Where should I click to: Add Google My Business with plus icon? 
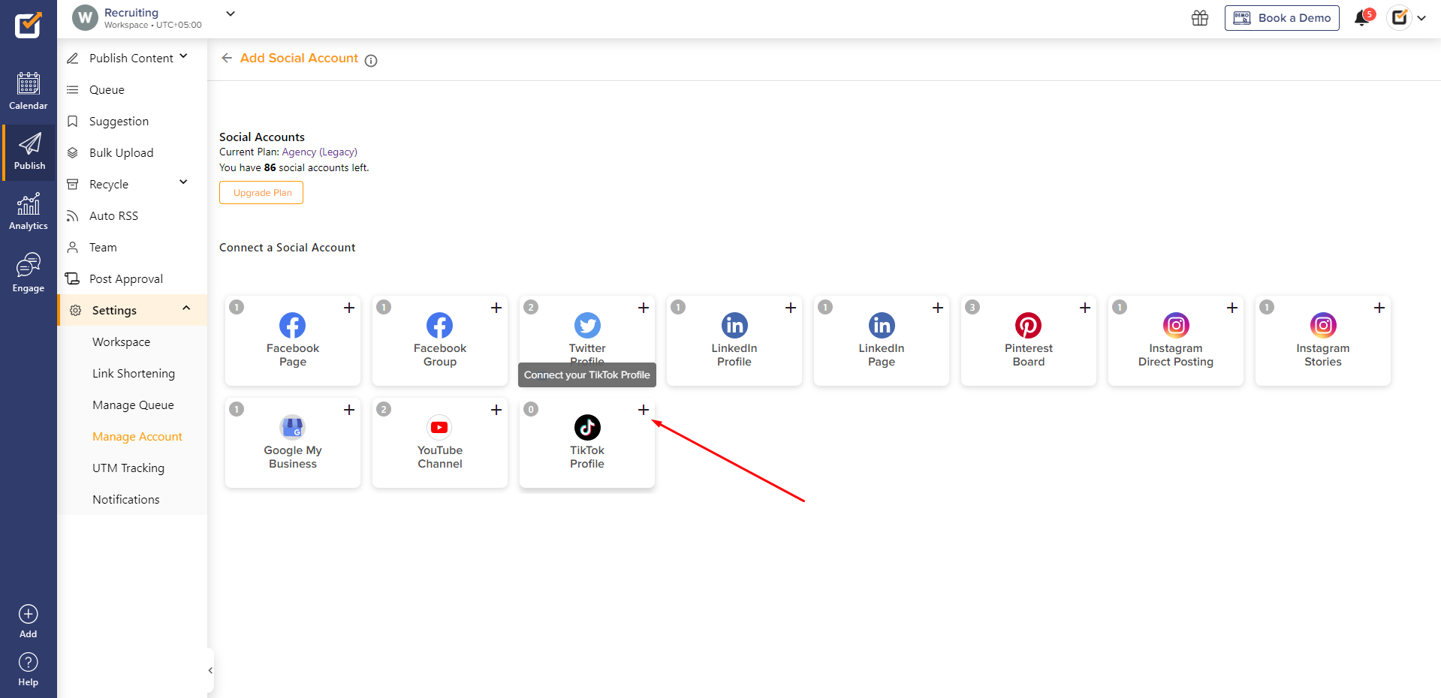tap(349, 410)
